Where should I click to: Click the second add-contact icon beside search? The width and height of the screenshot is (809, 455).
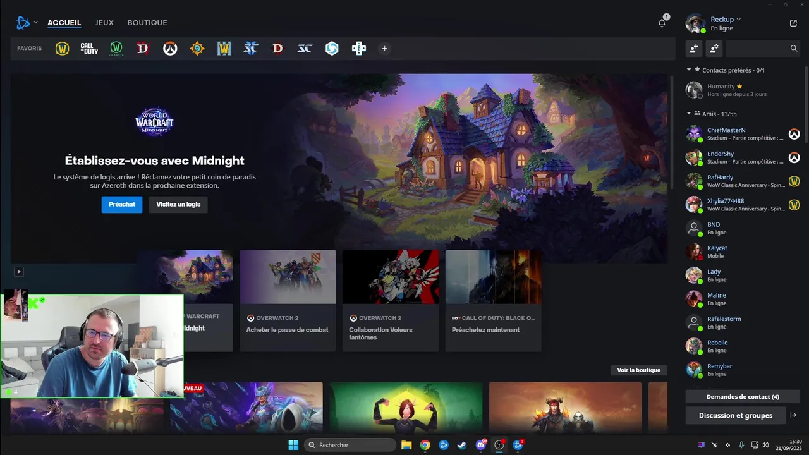[x=714, y=48]
